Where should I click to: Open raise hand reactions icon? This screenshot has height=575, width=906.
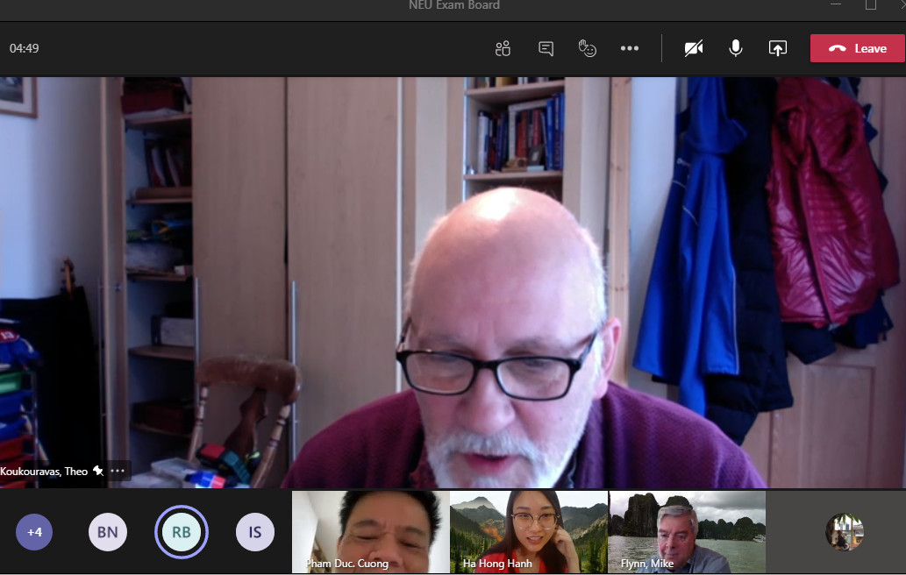tap(588, 48)
